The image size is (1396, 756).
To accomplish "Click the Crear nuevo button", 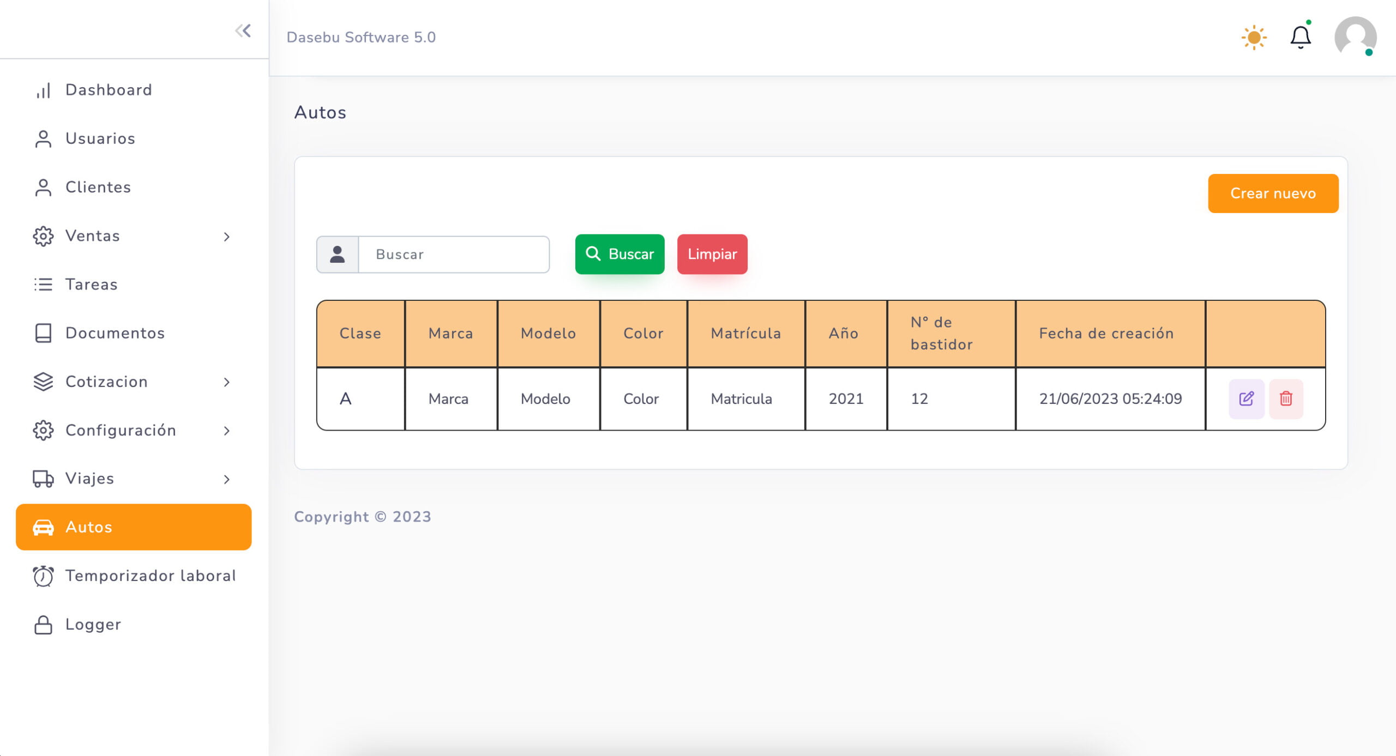I will [1273, 193].
